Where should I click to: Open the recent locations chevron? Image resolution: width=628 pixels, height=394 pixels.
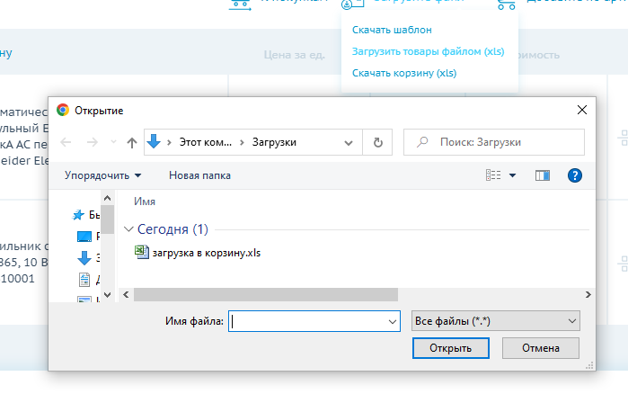coord(113,142)
